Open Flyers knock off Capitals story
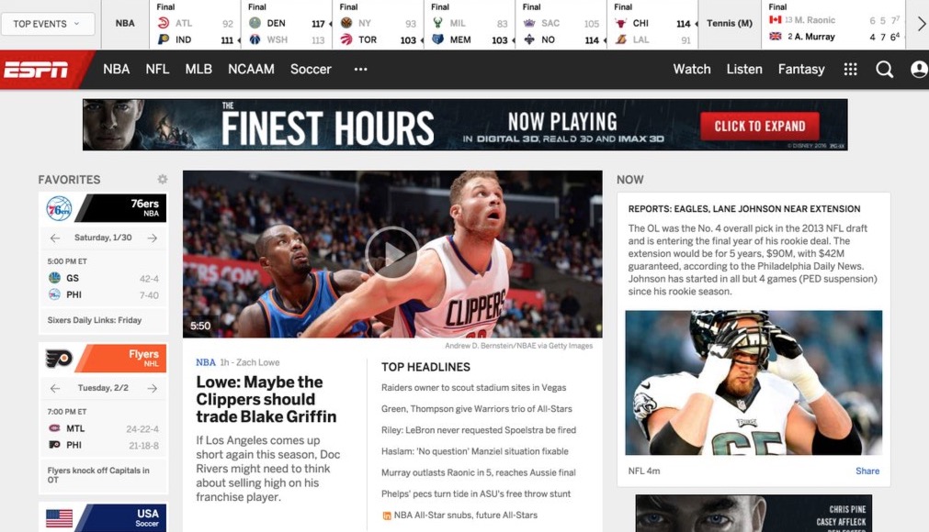The image size is (929, 532). coord(98,474)
